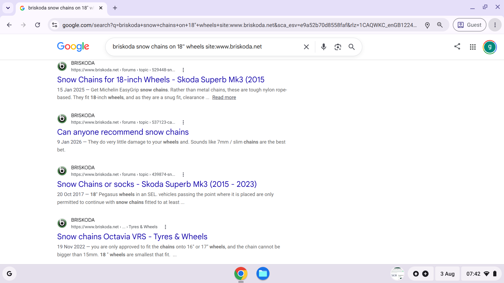Open Chrome's three-dot menu
The width and height of the screenshot is (504, 283).
pyautogui.click(x=495, y=25)
